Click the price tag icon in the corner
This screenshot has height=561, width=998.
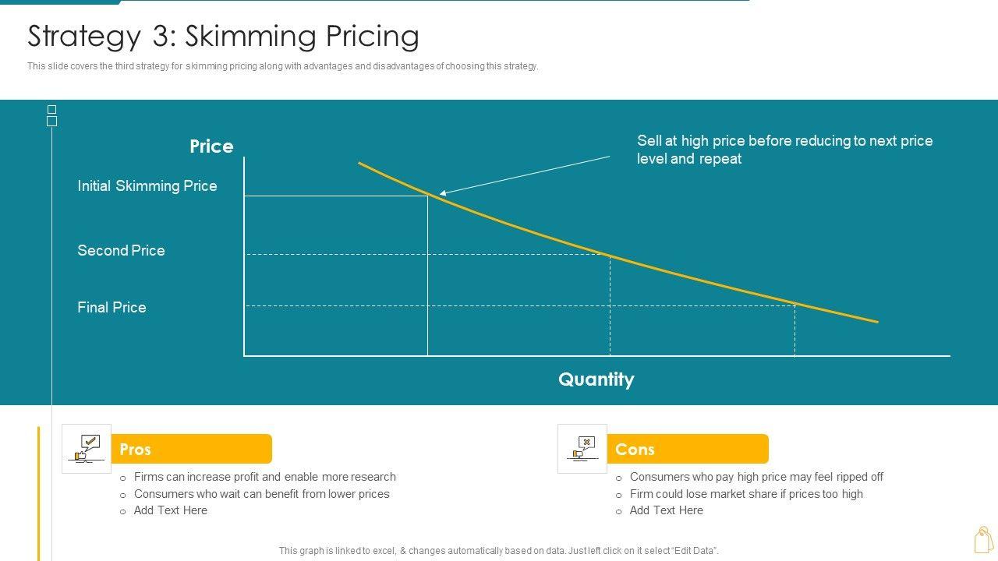(983, 539)
